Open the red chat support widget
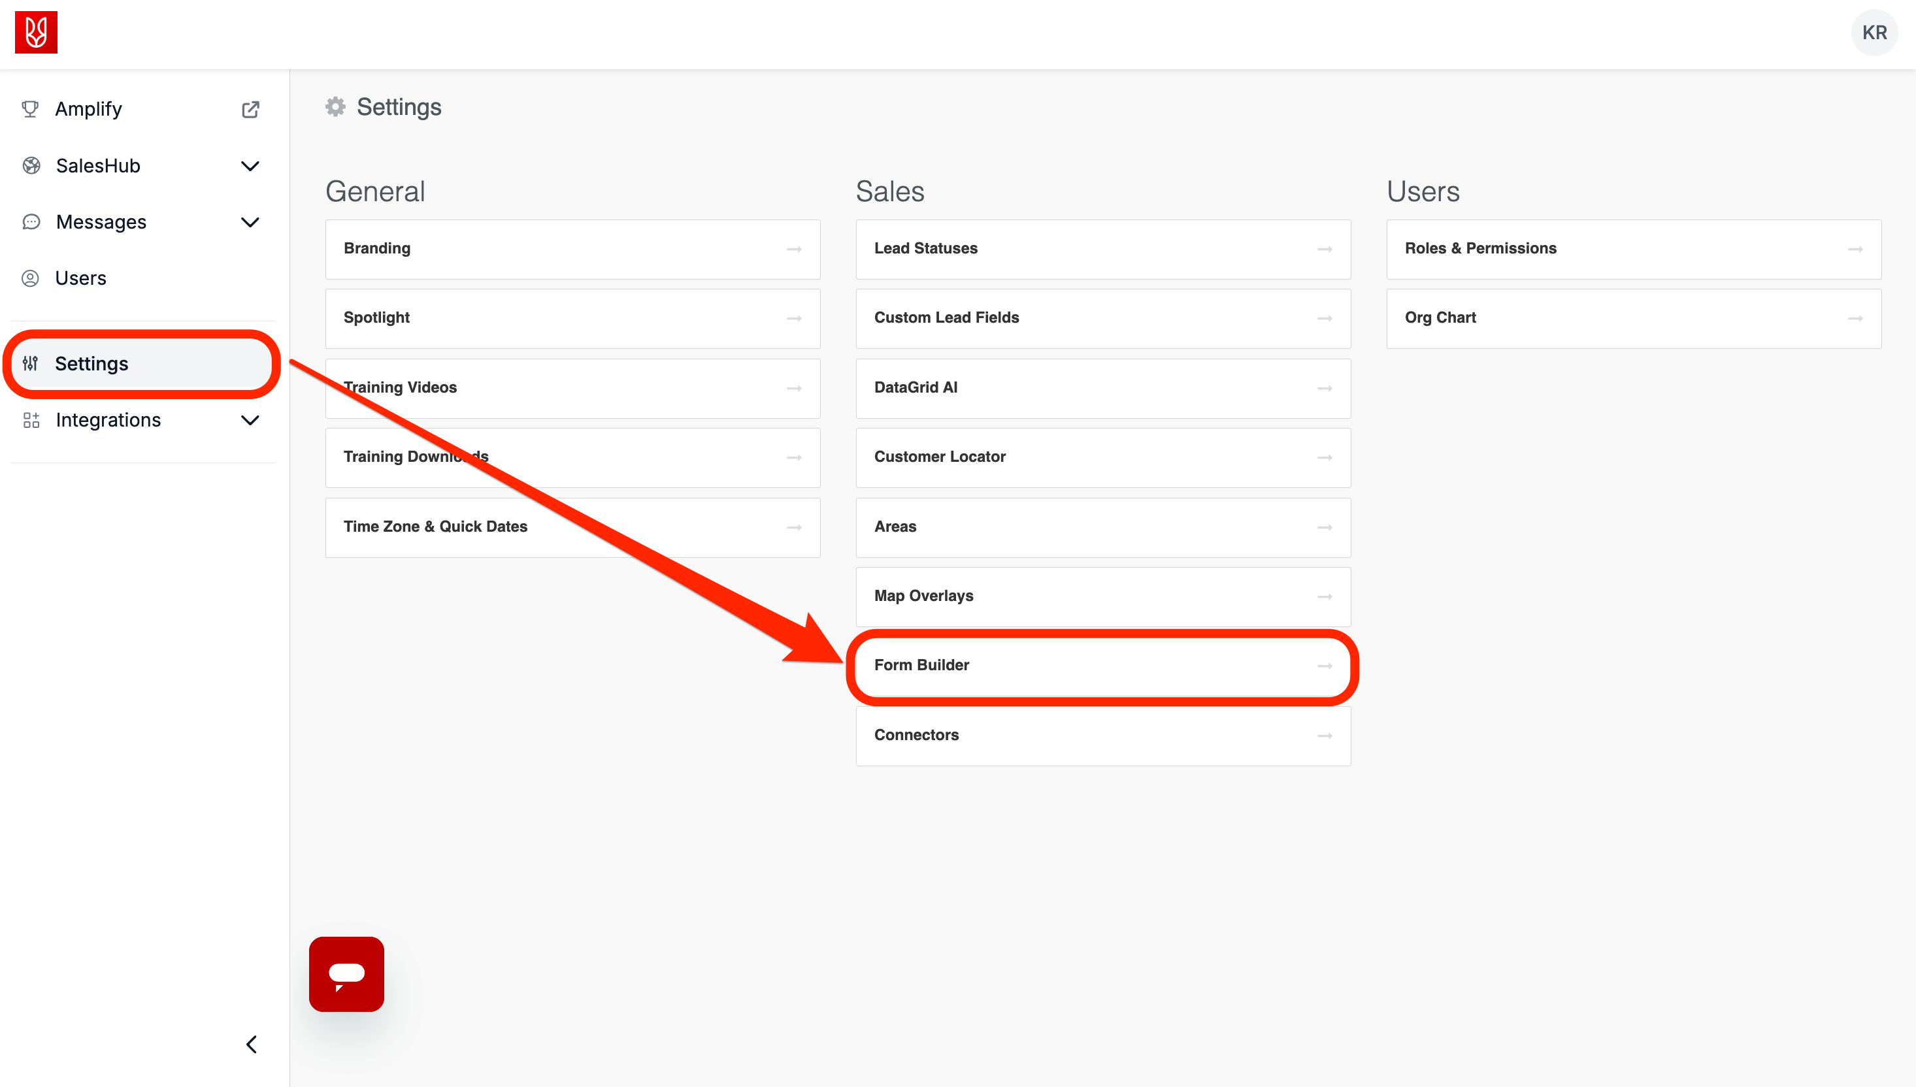The width and height of the screenshot is (1916, 1087). [346, 973]
